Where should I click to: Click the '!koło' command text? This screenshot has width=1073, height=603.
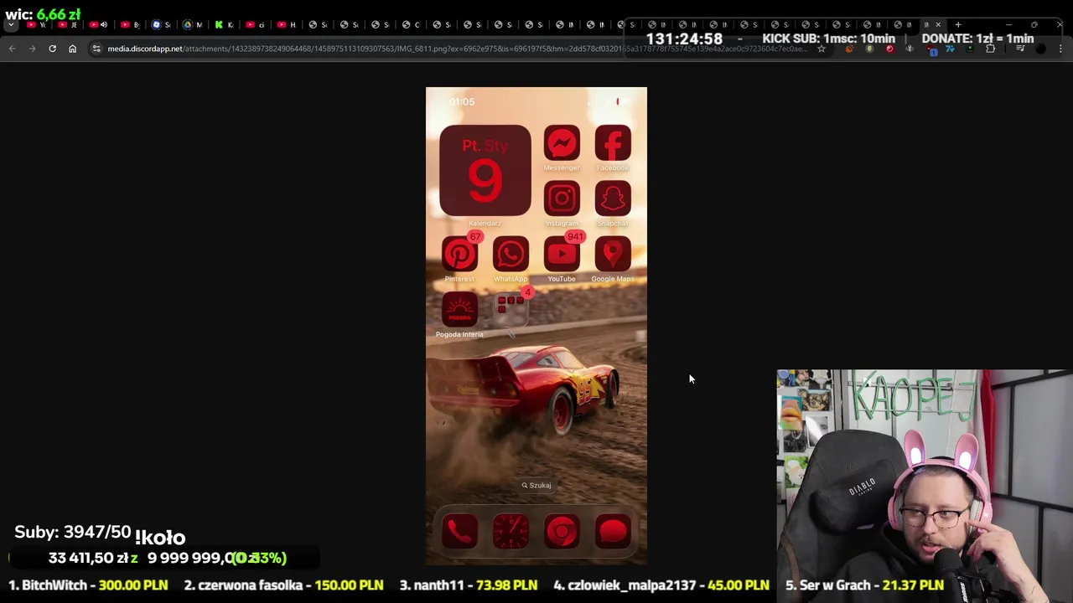point(160,538)
